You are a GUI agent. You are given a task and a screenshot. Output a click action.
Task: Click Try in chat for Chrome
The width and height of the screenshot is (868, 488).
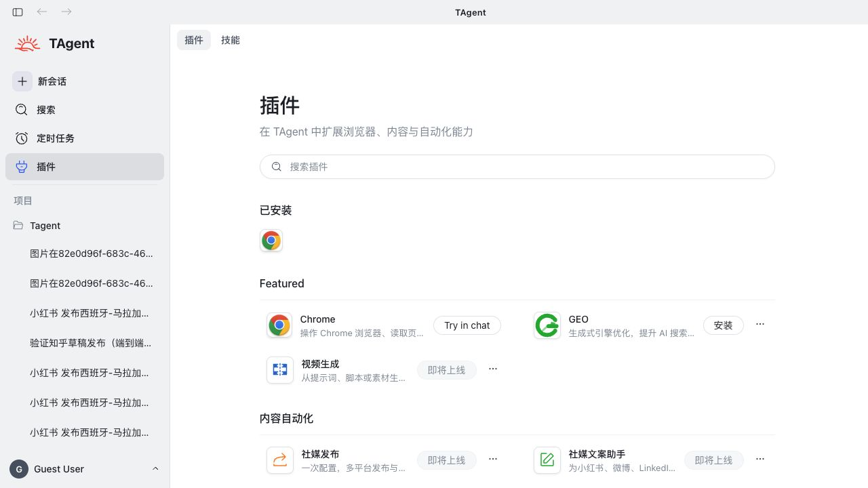[x=467, y=325]
